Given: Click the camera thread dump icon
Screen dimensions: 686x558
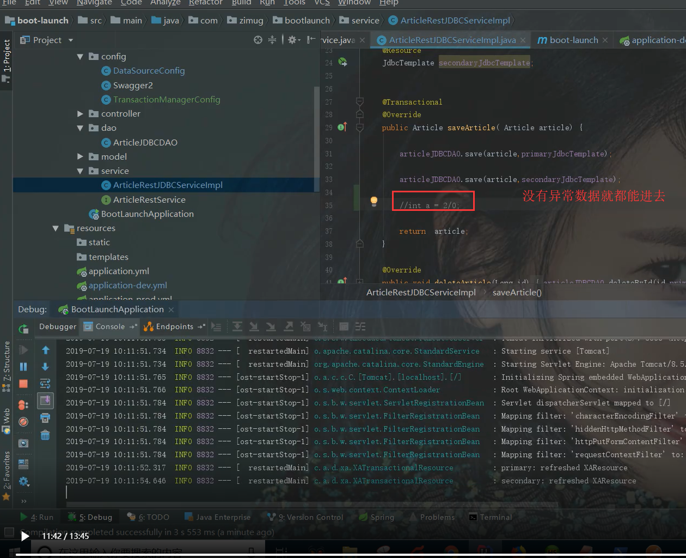Looking at the screenshot, I should 23,443.
